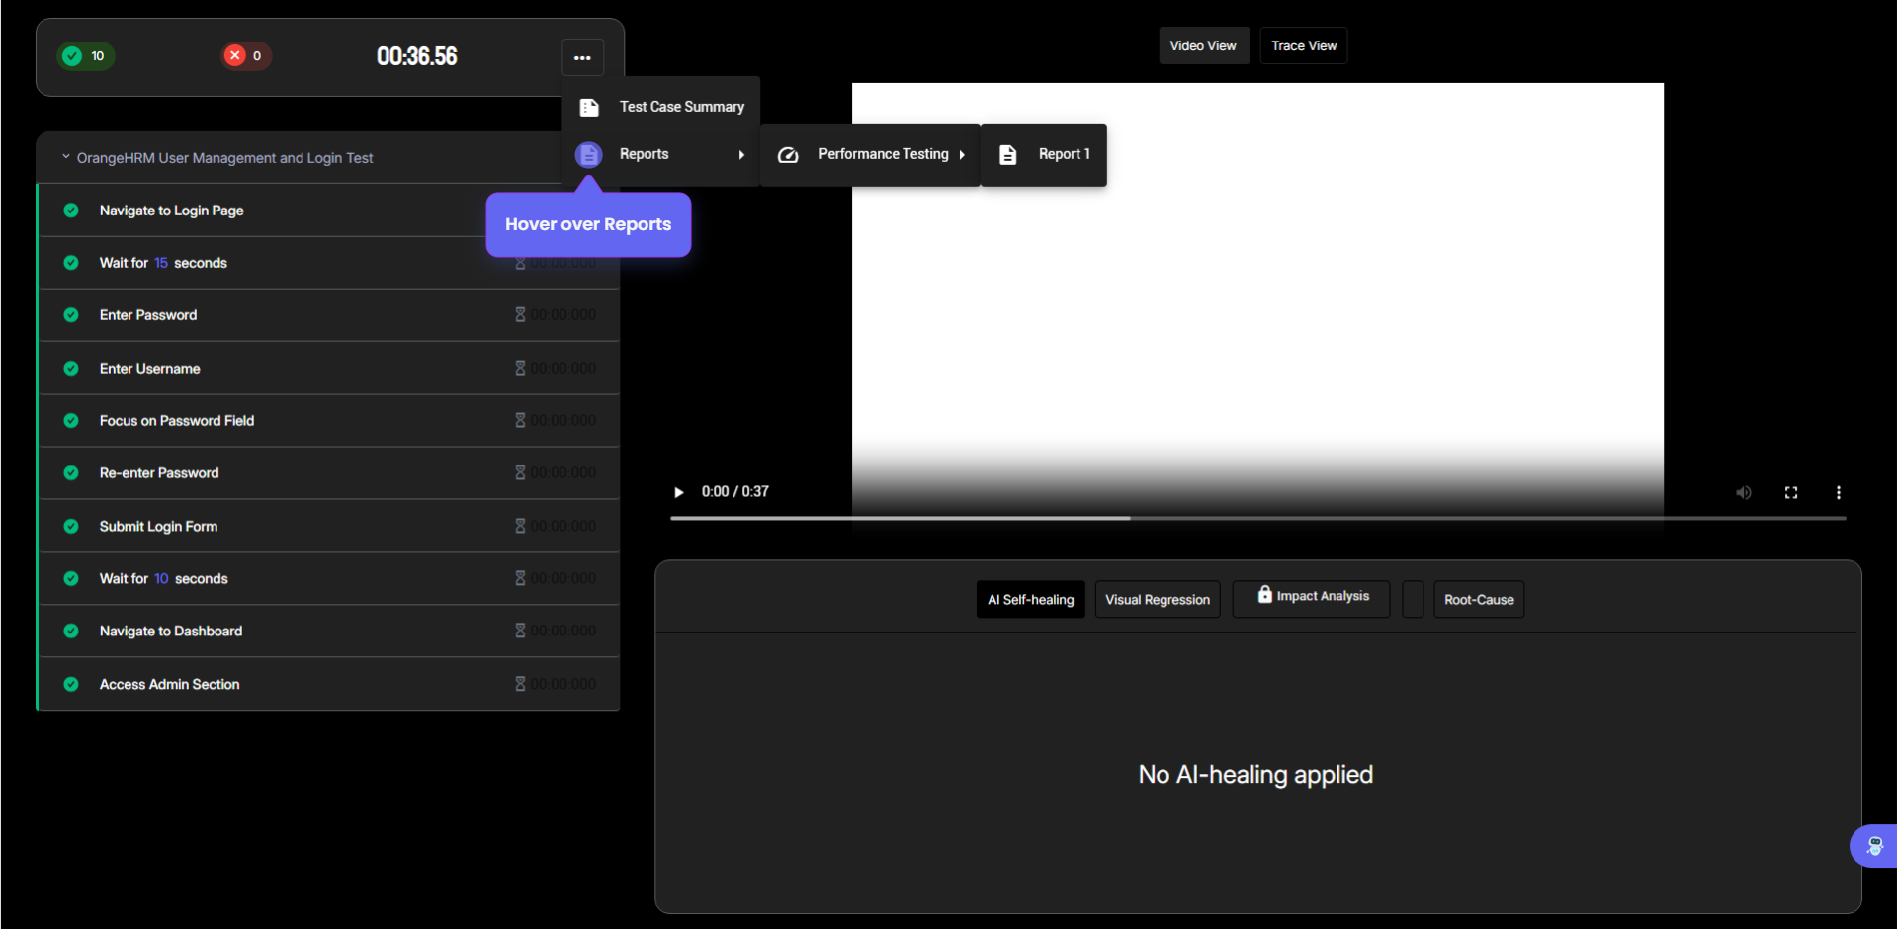This screenshot has width=1897, height=929.
Task: Play the test recording video
Action: click(679, 492)
